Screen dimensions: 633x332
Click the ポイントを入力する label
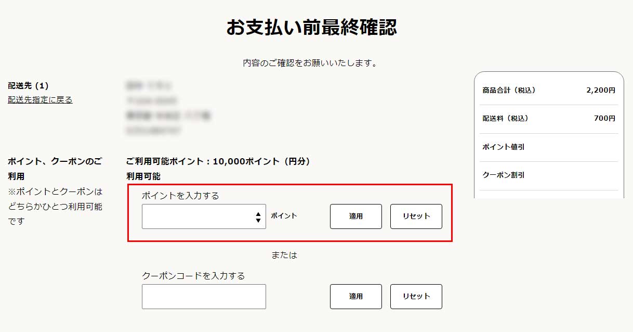coord(180,196)
